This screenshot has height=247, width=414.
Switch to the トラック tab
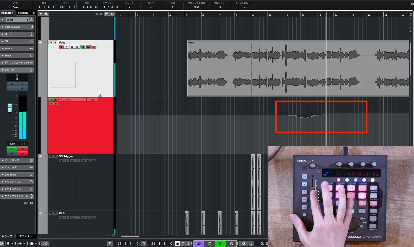coord(7,236)
